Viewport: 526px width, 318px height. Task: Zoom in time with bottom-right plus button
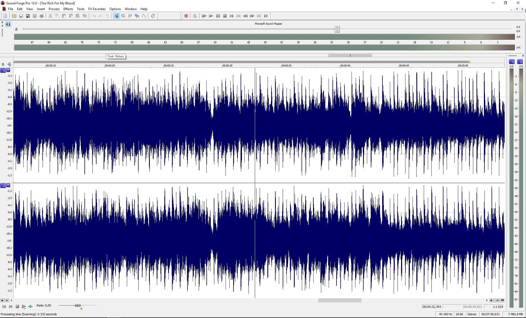pyautogui.click(x=491, y=300)
